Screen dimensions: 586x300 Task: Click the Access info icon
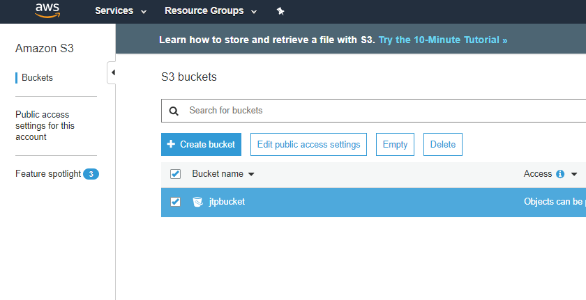(x=559, y=174)
